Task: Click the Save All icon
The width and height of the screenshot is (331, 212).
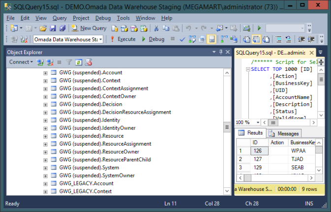Action: tap(62, 28)
